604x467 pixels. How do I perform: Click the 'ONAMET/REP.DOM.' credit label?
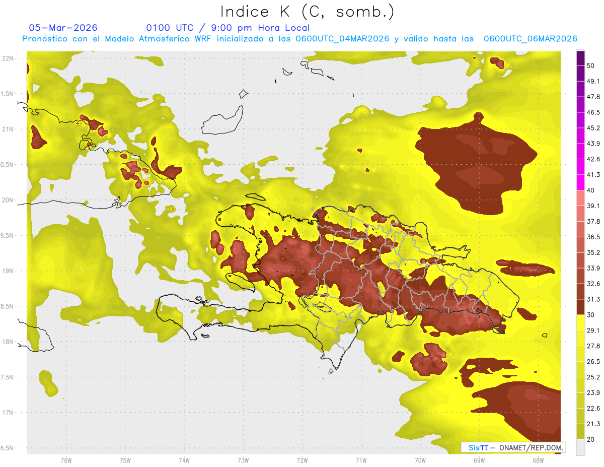coord(532,447)
